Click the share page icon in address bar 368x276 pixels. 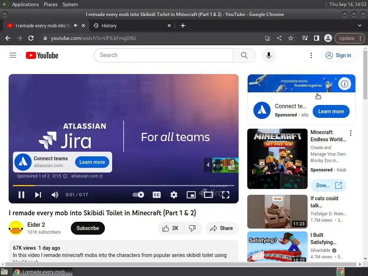point(279,38)
